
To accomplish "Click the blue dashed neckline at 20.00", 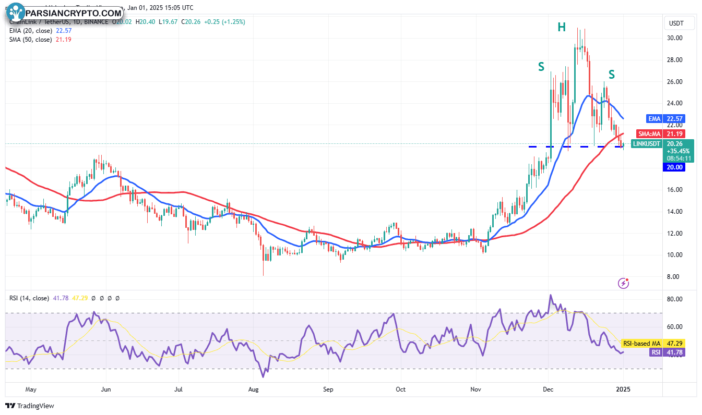I will [x=577, y=147].
